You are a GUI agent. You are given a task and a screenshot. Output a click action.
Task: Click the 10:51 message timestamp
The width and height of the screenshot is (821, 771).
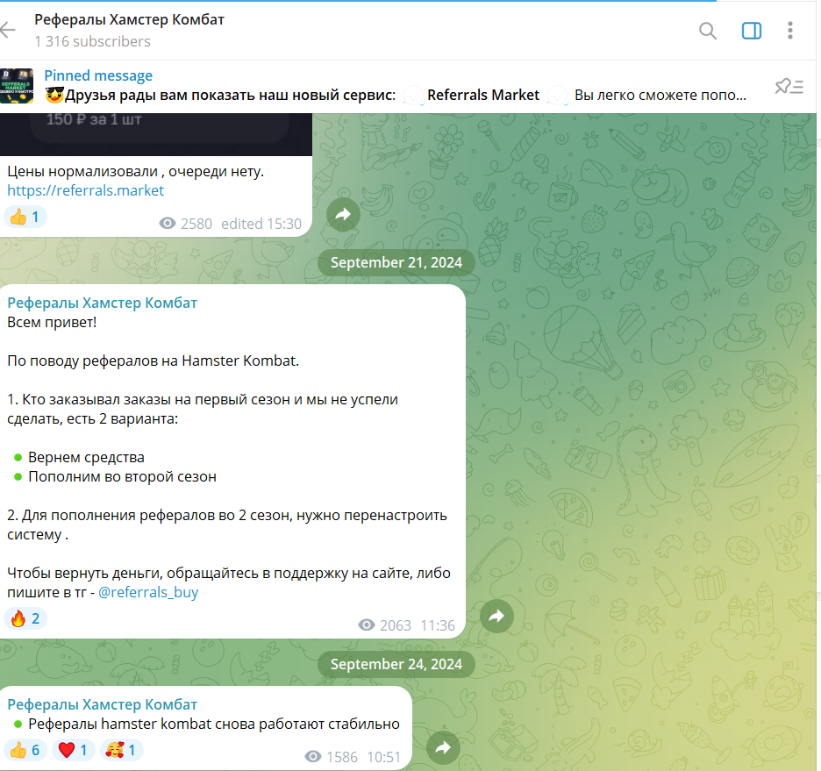384,757
